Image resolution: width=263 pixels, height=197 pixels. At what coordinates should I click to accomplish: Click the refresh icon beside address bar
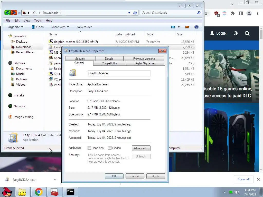tap(135, 13)
